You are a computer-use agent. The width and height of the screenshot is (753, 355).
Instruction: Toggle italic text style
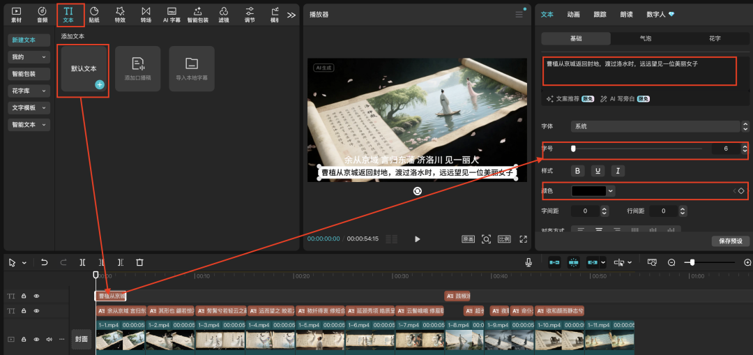pyautogui.click(x=618, y=171)
